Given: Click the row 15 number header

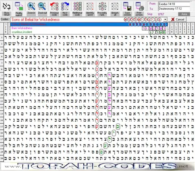Looking at the screenshot, I should tap(2, 126).
